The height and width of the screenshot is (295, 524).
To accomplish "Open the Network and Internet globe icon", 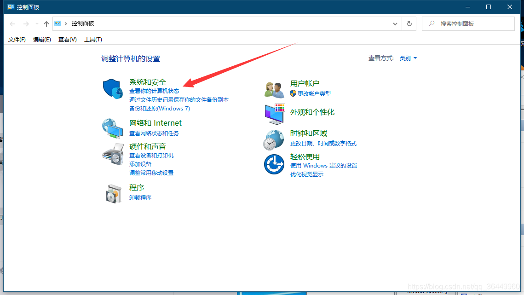I will (x=113, y=128).
